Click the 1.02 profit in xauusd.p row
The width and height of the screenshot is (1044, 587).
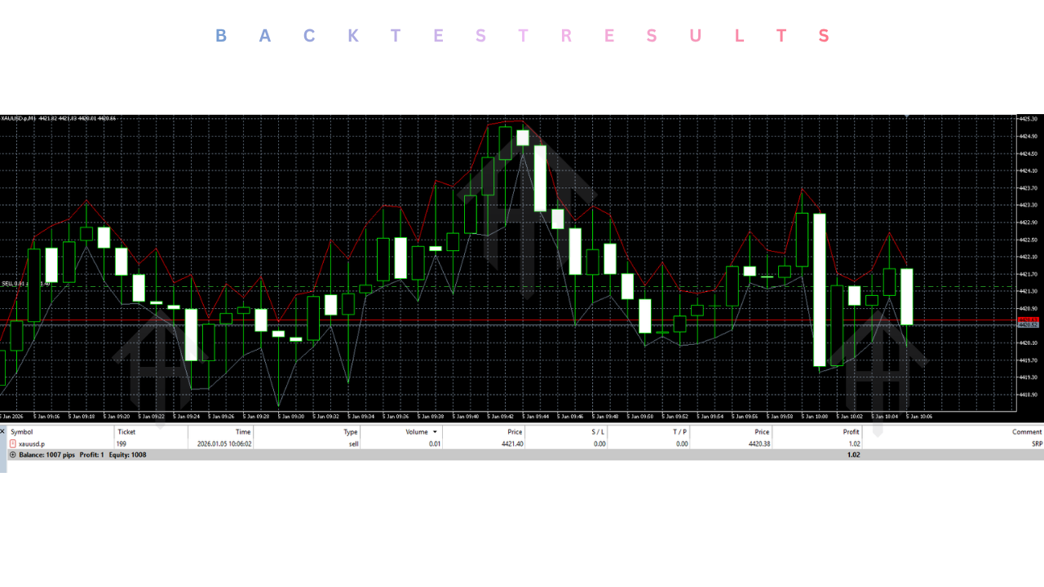click(853, 444)
